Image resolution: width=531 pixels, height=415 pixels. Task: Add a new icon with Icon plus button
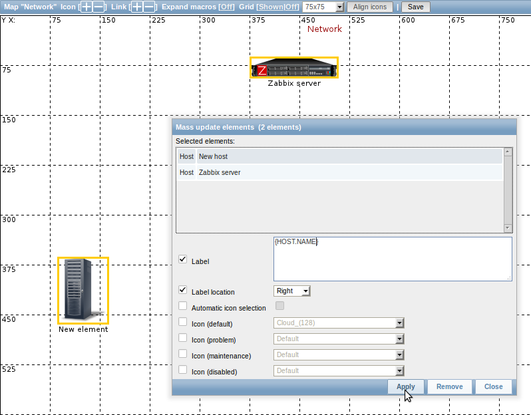pyautogui.click(x=87, y=7)
